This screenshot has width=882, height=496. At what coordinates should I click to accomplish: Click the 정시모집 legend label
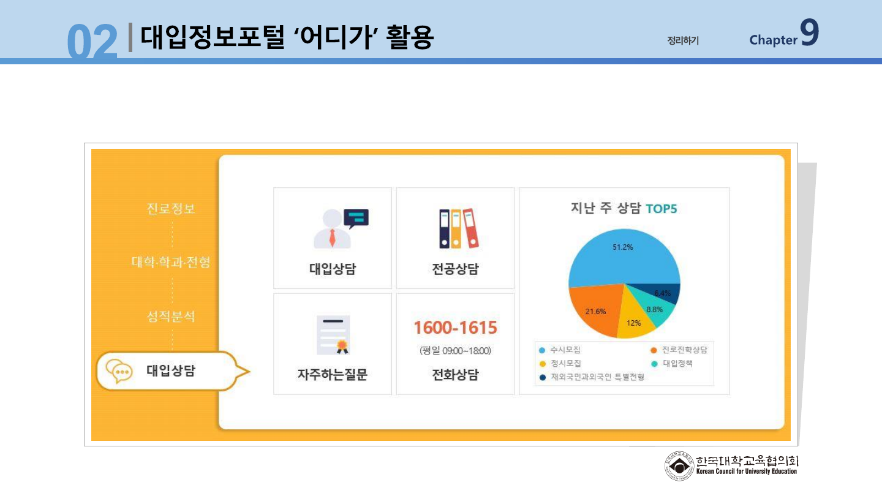pos(565,364)
